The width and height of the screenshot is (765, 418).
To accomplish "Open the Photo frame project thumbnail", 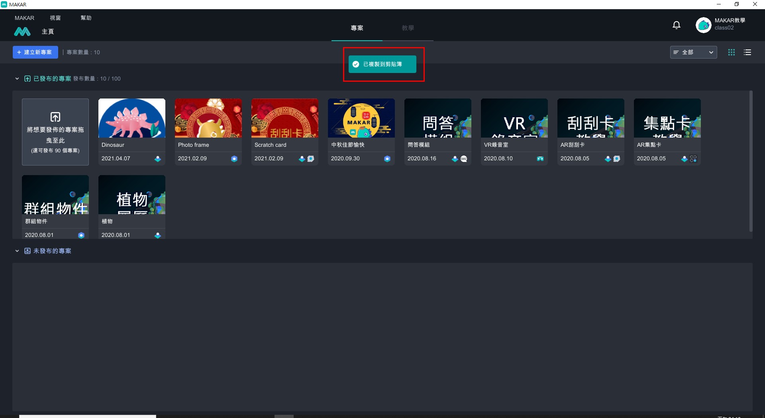I will point(208,118).
